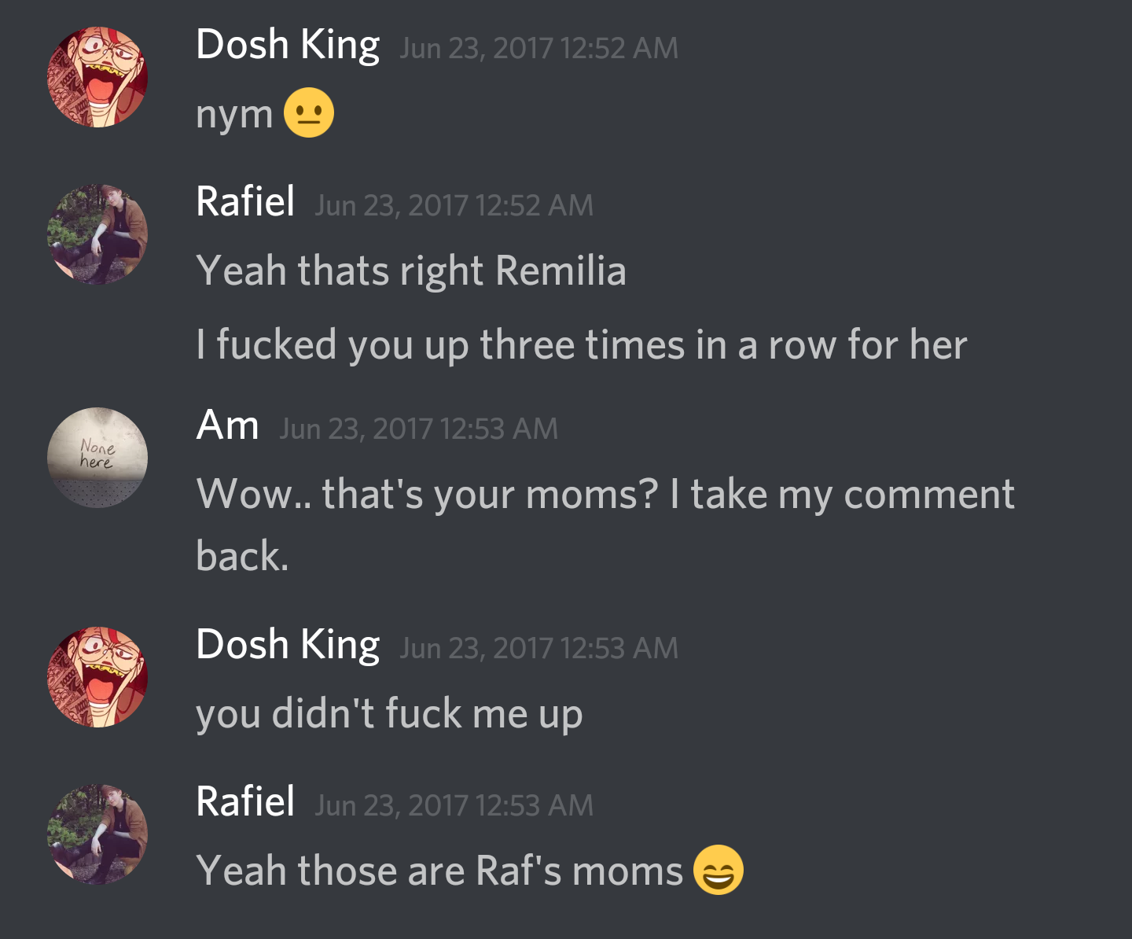Click the Rafiel username above "Raf's moms" message

tap(245, 801)
